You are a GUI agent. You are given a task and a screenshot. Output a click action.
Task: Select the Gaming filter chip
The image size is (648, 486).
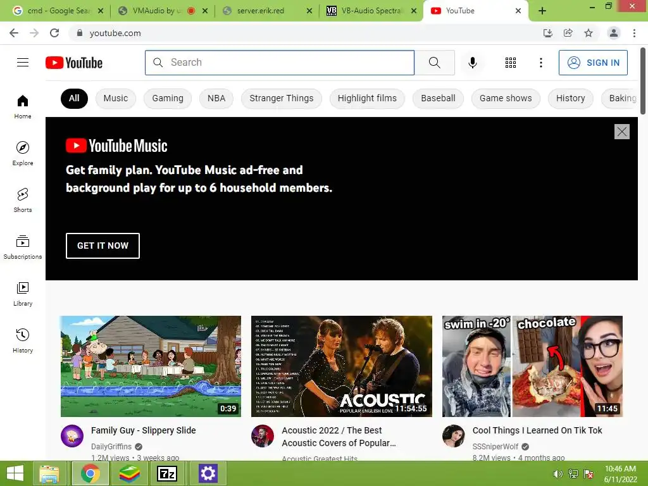pos(167,98)
